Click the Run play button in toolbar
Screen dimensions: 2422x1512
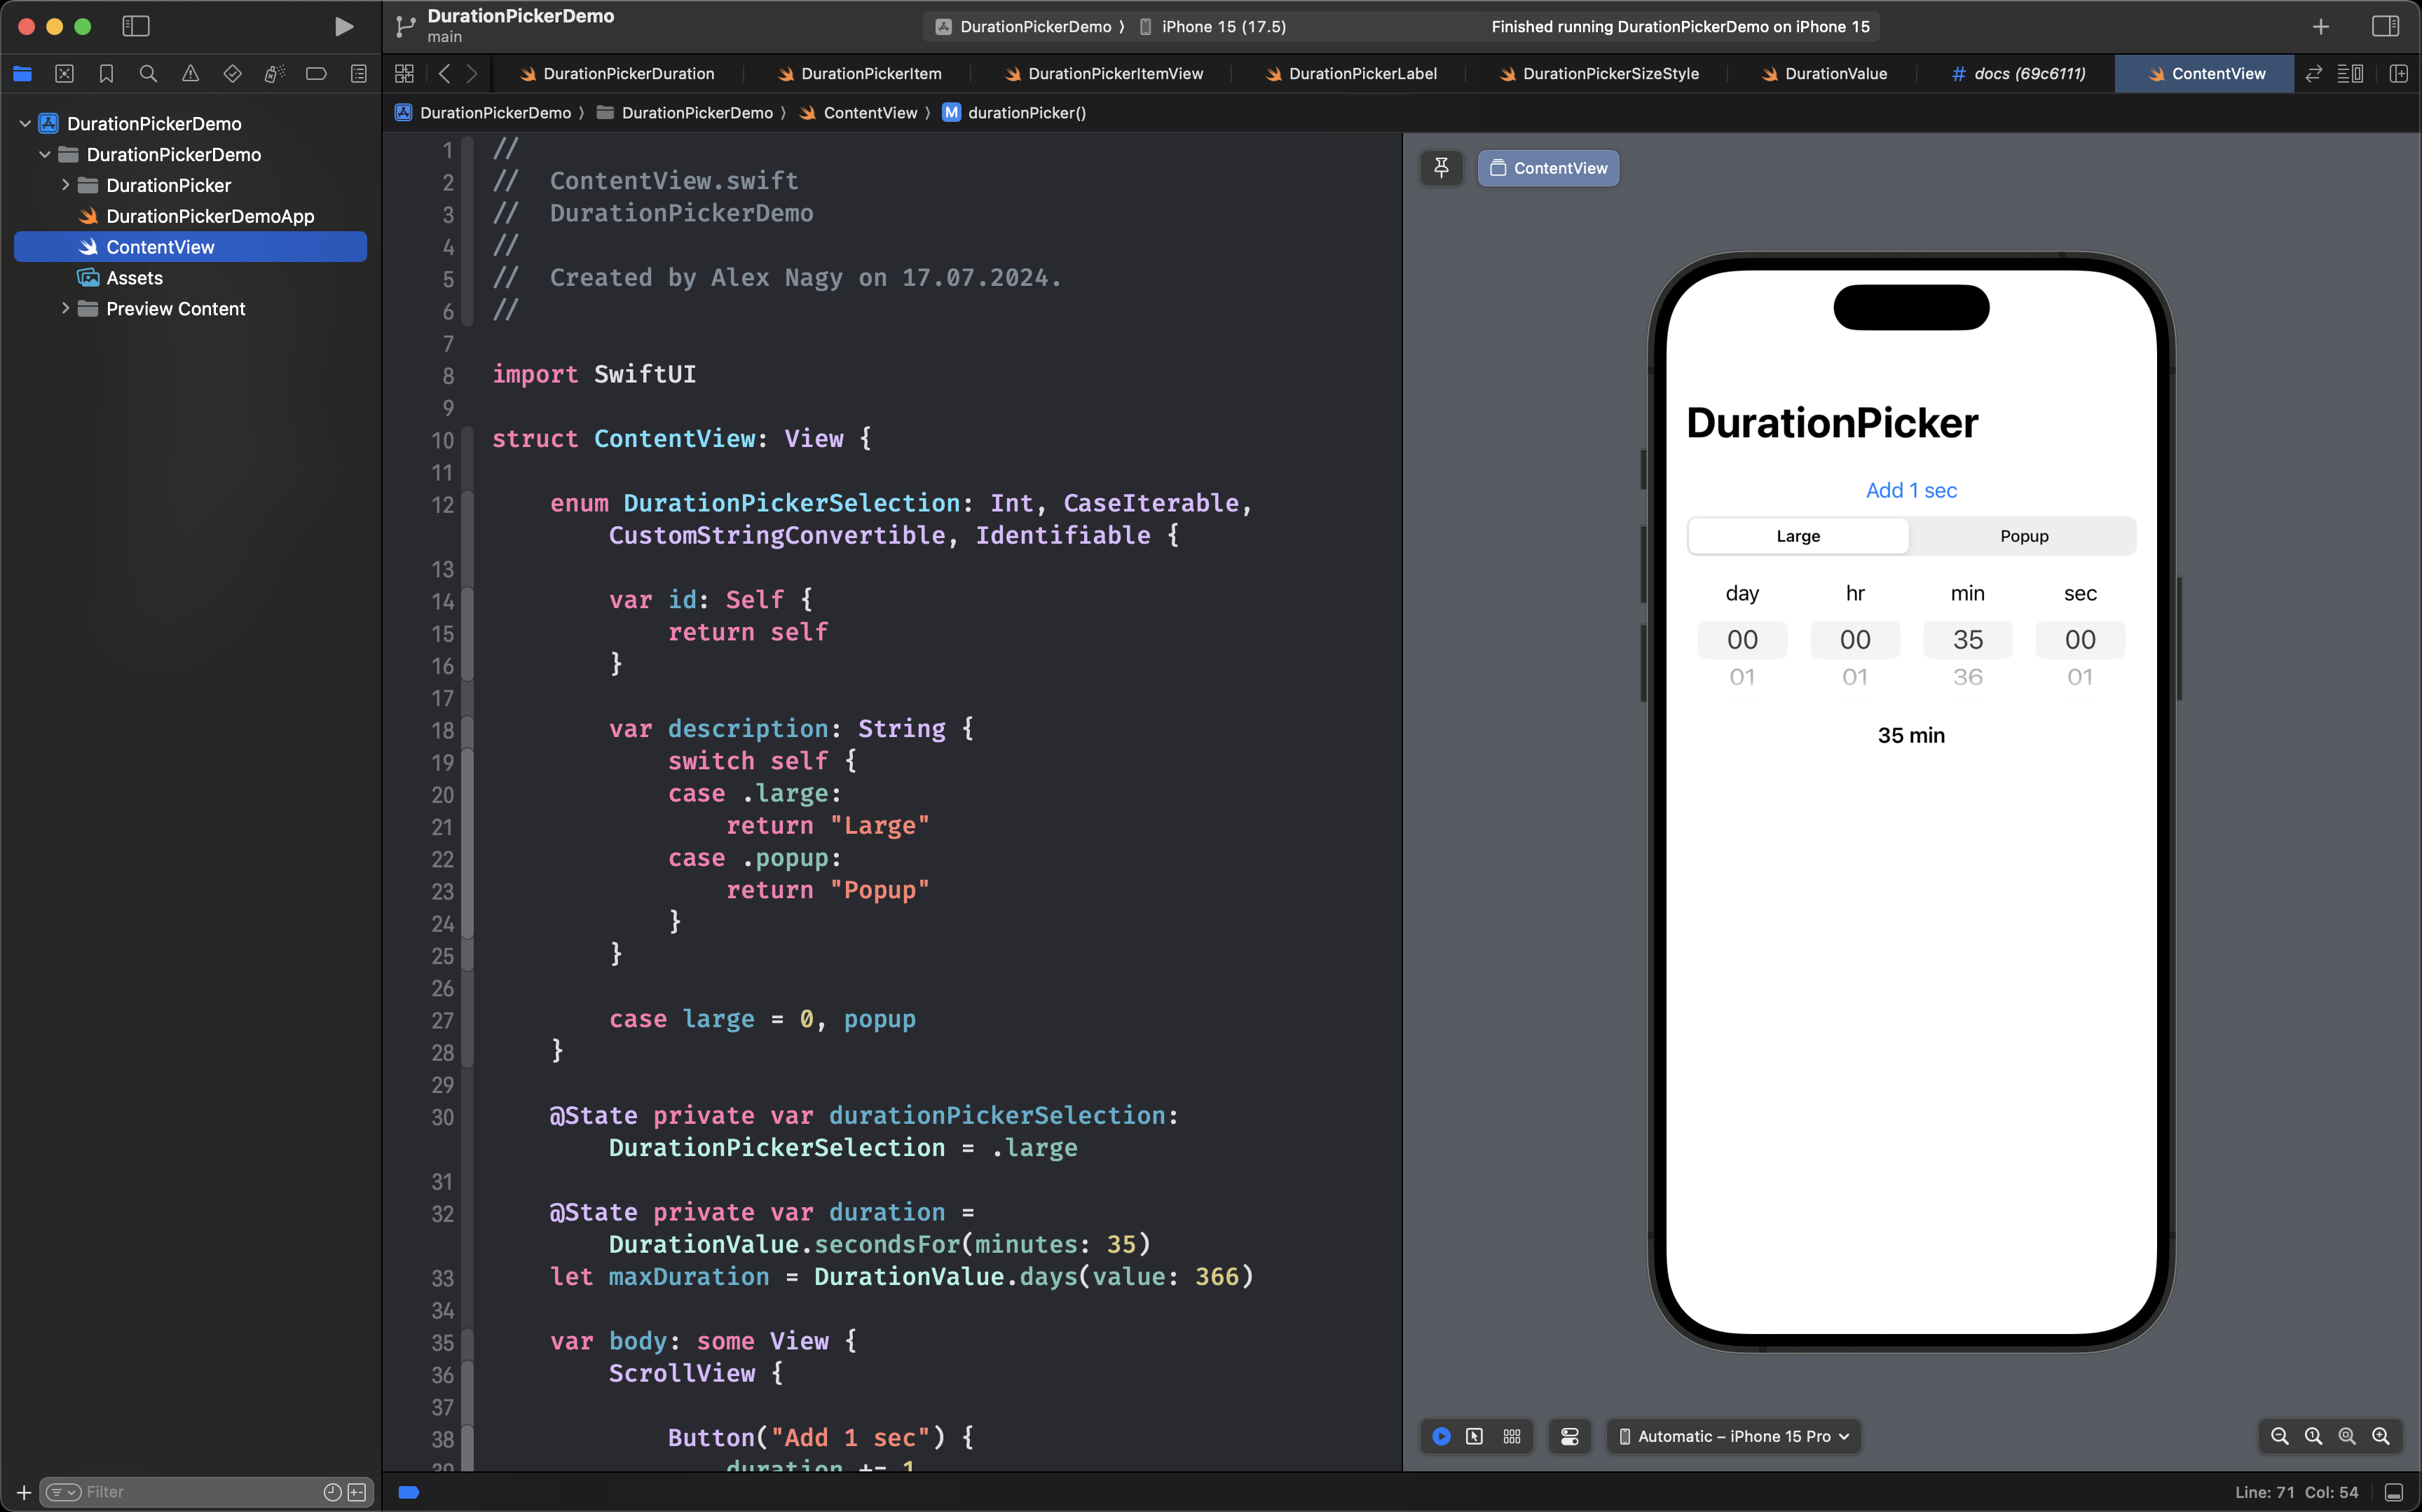343,27
